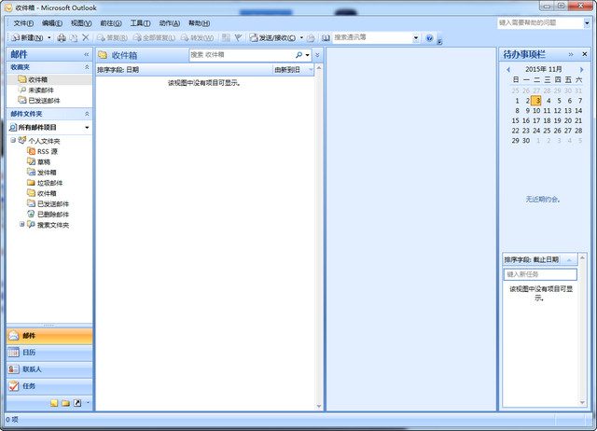This screenshot has height=431, width=597.
Task: Click the 新建(N) new mail button
Action: [x=27, y=37]
